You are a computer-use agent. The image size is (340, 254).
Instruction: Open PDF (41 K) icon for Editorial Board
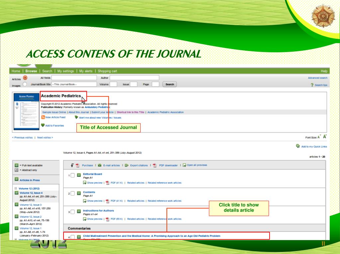[107, 183]
